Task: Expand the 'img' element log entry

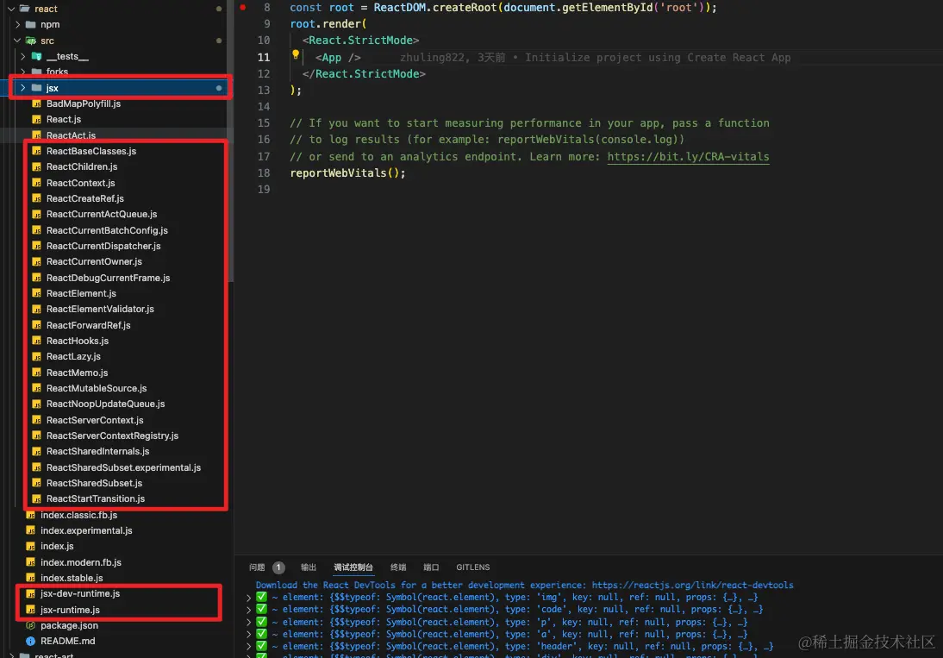Action: click(x=249, y=598)
